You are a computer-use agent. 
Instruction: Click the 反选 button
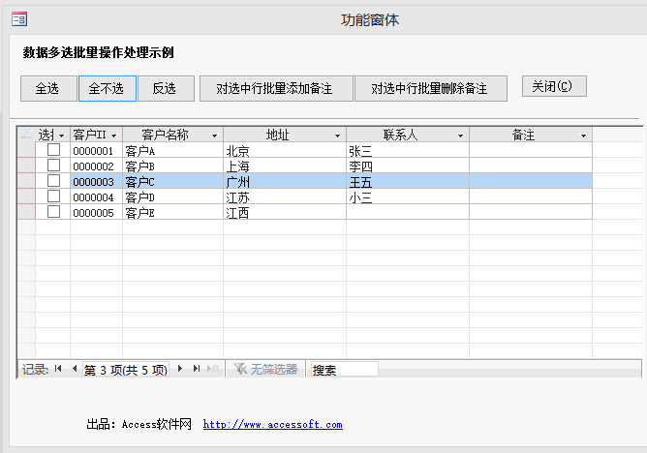click(166, 88)
